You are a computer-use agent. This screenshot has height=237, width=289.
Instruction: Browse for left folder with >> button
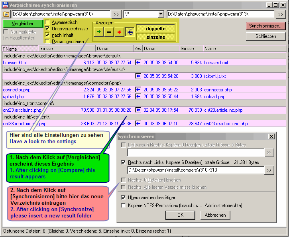click(x=116, y=14)
